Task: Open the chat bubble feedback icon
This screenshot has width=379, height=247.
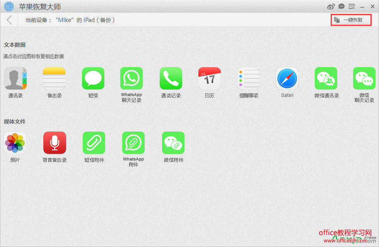Action: (x=341, y=6)
